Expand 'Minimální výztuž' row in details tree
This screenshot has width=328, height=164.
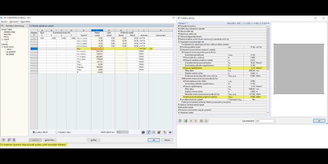(179, 108)
